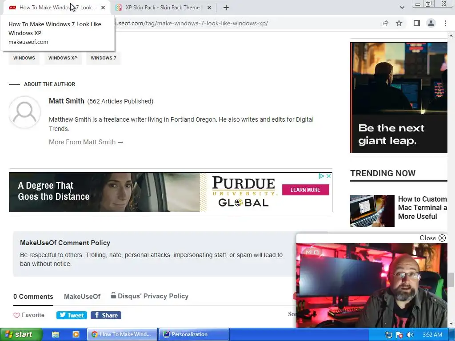Open the WINDOWS XP tag
This screenshot has height=341, width=455.
pyautogui.click(x=63, y=58)
